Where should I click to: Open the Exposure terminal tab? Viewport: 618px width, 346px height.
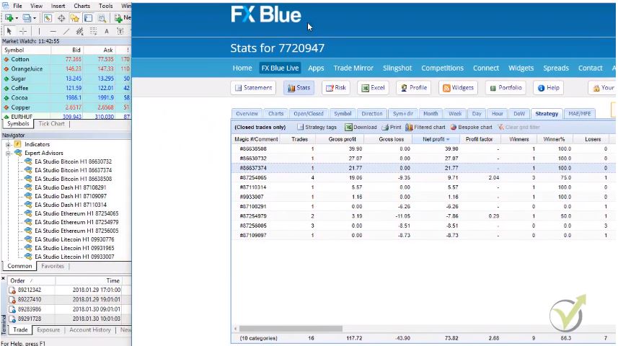(48, 330)
